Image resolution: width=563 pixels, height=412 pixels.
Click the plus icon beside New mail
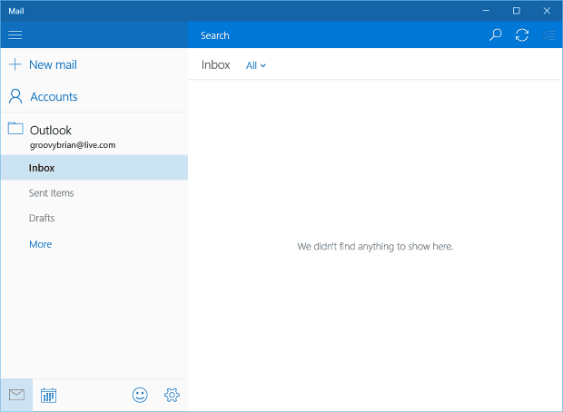(x=15, y=64)
